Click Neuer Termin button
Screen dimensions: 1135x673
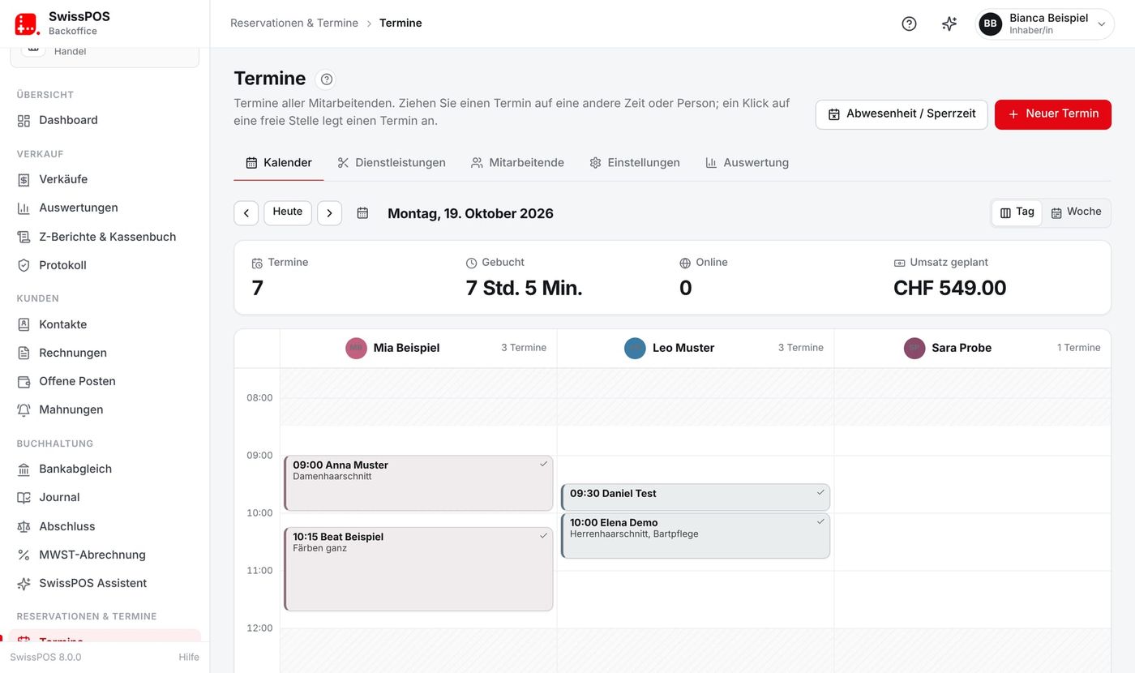tap(1053, 114)
